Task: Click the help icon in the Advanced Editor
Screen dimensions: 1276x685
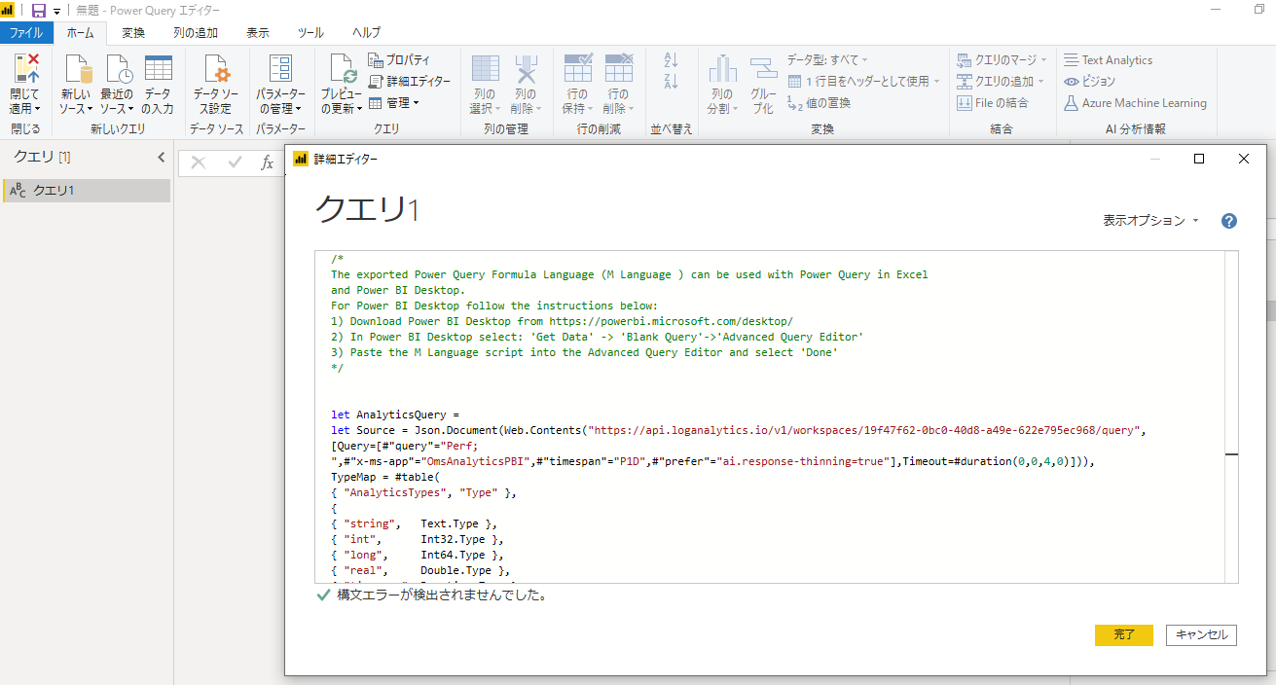Action: 1228,221
